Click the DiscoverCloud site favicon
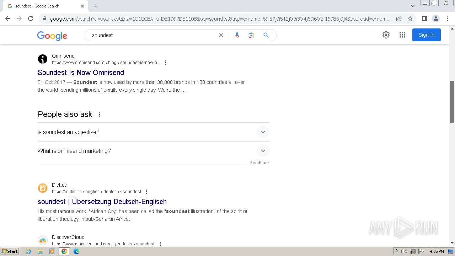The image size is (455, 256). click(x=43, y=240)
